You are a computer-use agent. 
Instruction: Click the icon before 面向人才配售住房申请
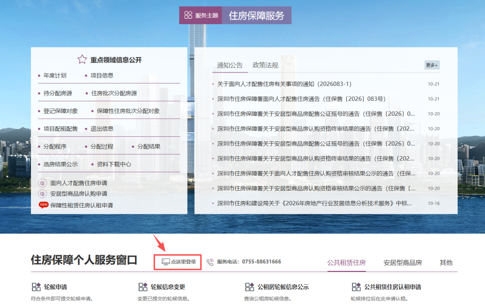coord(42,183)
